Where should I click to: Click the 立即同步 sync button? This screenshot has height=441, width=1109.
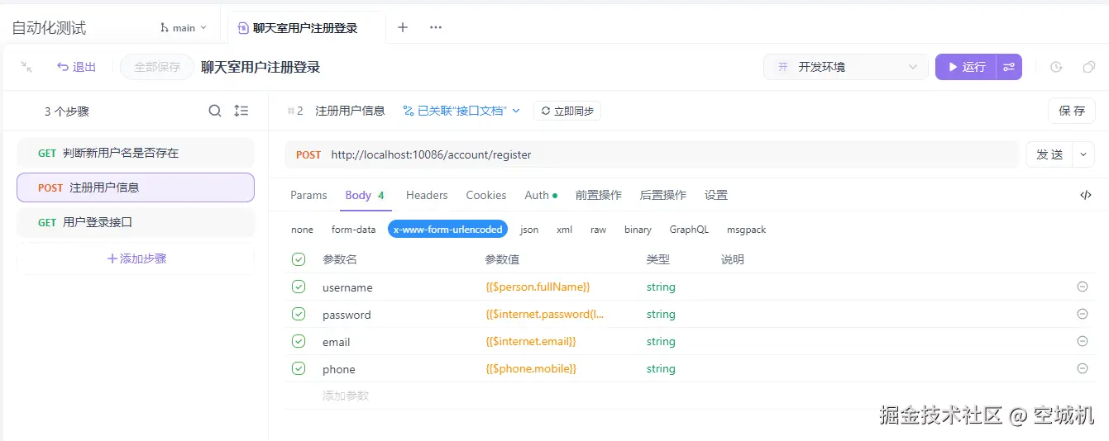click(x=567, y=111)
